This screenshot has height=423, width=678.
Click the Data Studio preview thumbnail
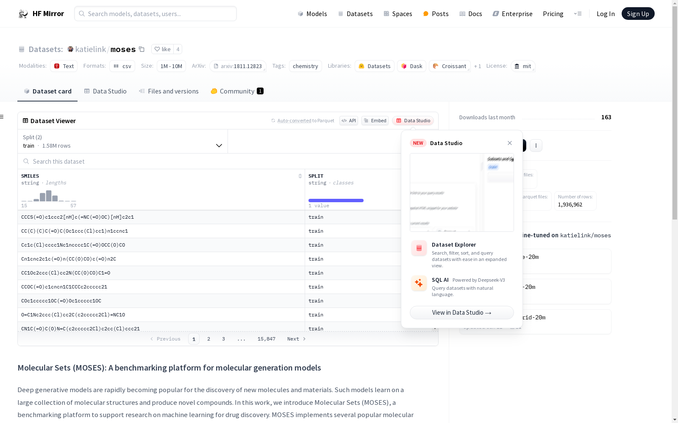462,192
